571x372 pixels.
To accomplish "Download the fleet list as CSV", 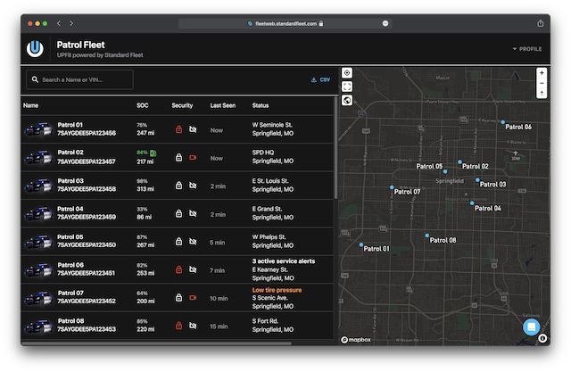I will (320, 79).
